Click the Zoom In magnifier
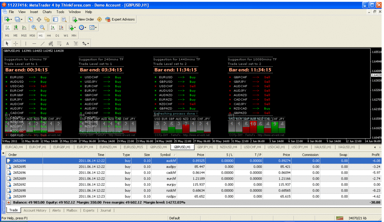 coord(34,27)
